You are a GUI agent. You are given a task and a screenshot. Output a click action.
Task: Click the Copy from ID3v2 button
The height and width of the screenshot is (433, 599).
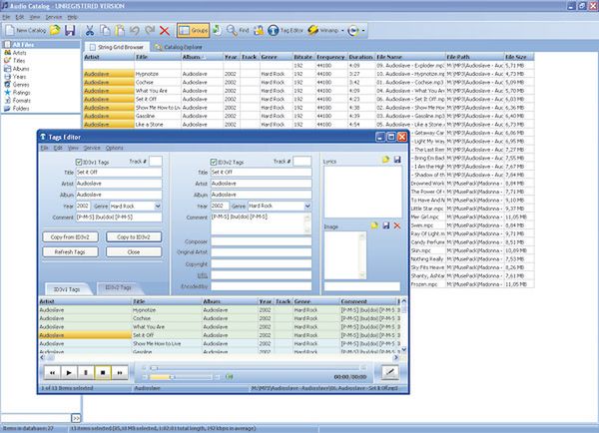[x=69, y=237]
